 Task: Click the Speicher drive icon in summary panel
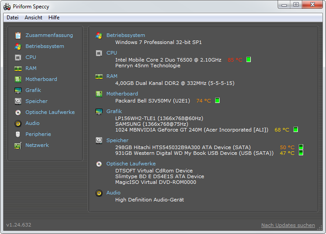point(99,140)
